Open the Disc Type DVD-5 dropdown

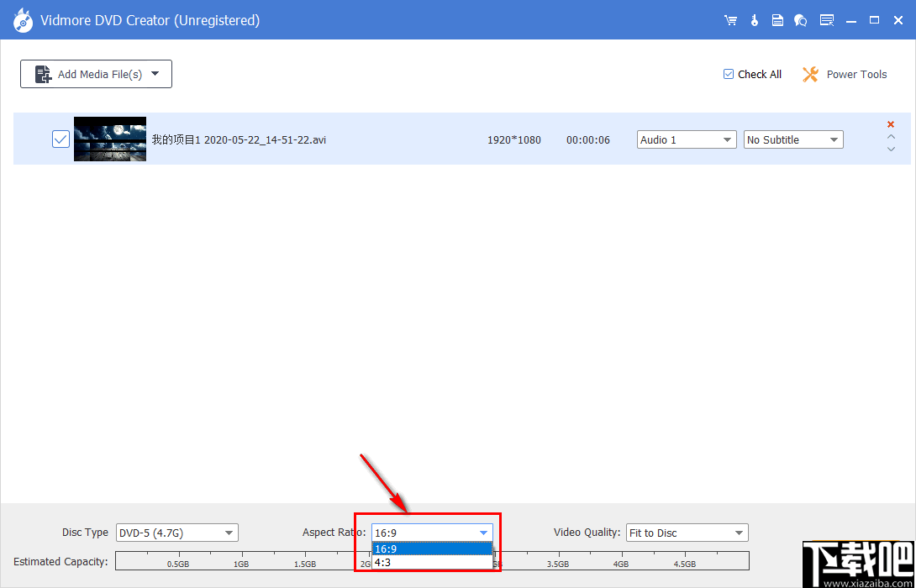point(176,533)
